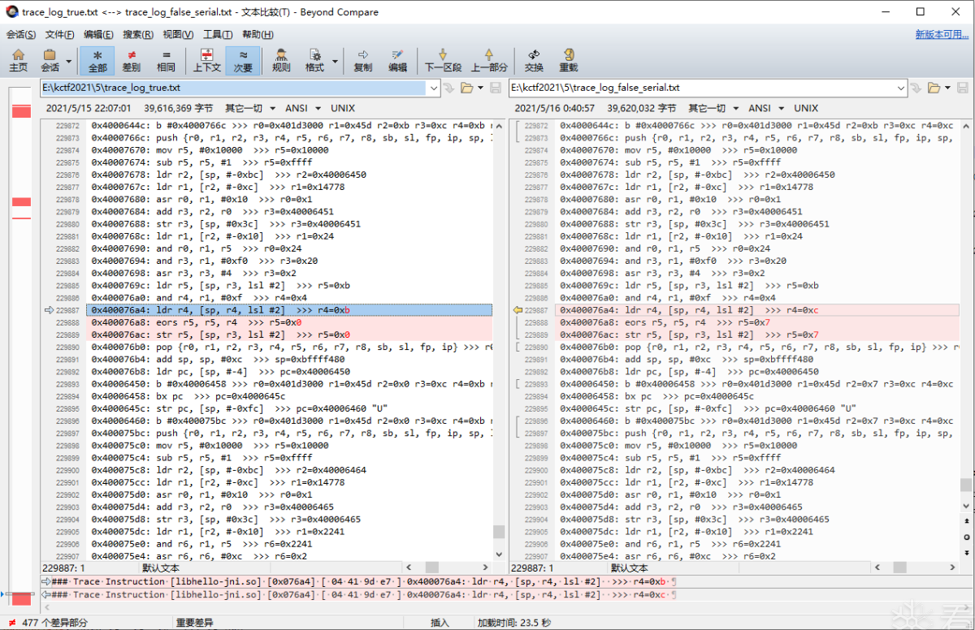Click '加载时间: 23.5 秒' status text
This screenshot has width=975, height=630.
click(513, 623)
